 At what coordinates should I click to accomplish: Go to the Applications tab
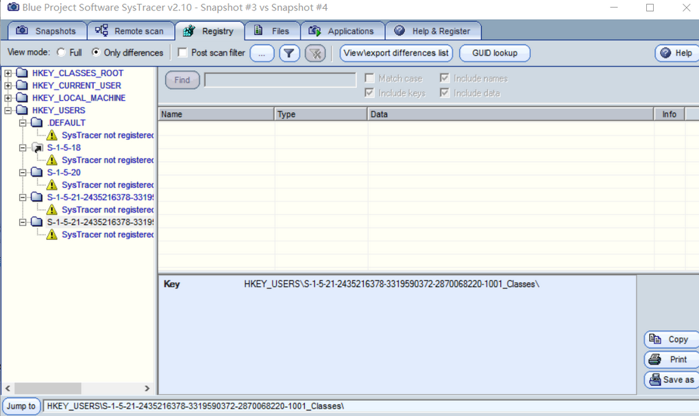coord(343,31)
